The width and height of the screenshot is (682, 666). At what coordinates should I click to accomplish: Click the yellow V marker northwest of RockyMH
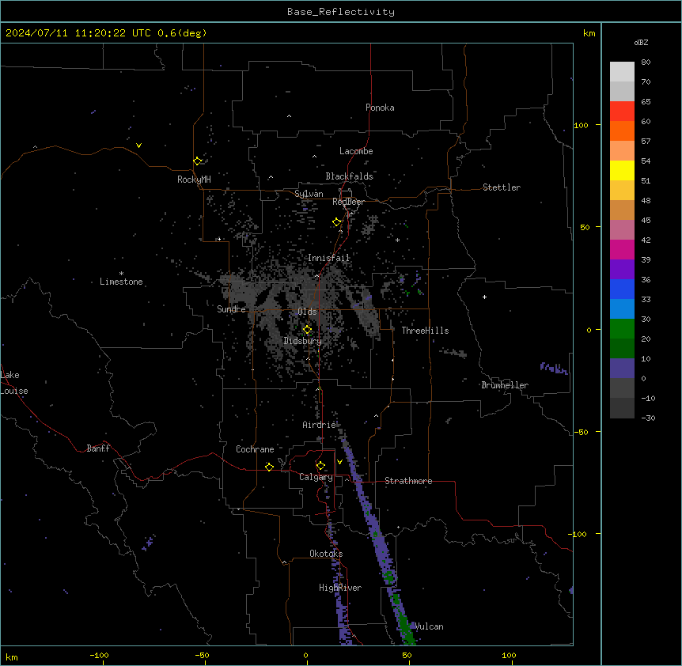tap(138, 146)
